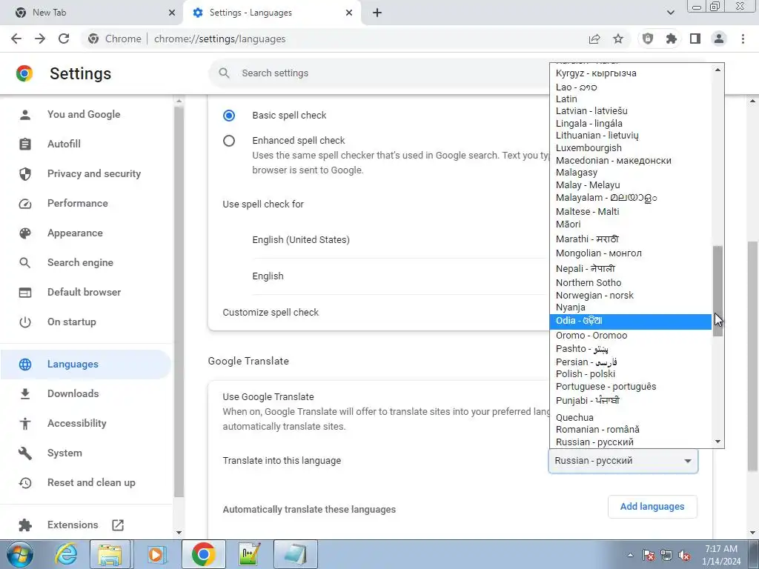The image size is (759, 569).
Task: Choose Norwegian - norsk option
Action: click(630, 295)
